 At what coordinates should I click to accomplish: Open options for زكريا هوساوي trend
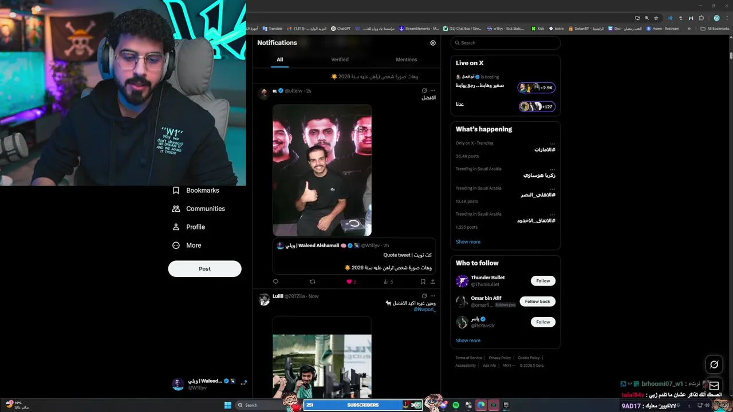tap(552, 169)
